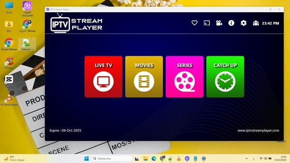Switch to IPTV Stream Player taskbar icon
Viewport: 290px width, 163px height.
pyautogui.click(x=187, y=158)
